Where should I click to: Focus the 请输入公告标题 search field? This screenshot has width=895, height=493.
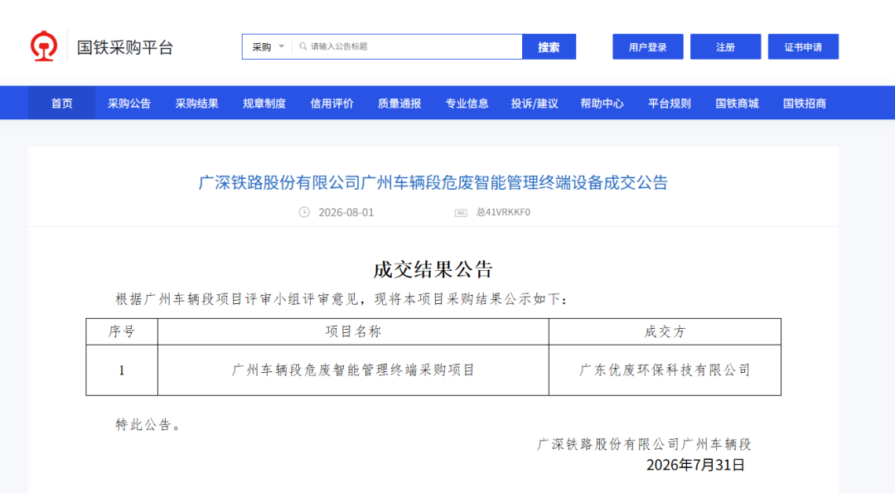point(407,46)
